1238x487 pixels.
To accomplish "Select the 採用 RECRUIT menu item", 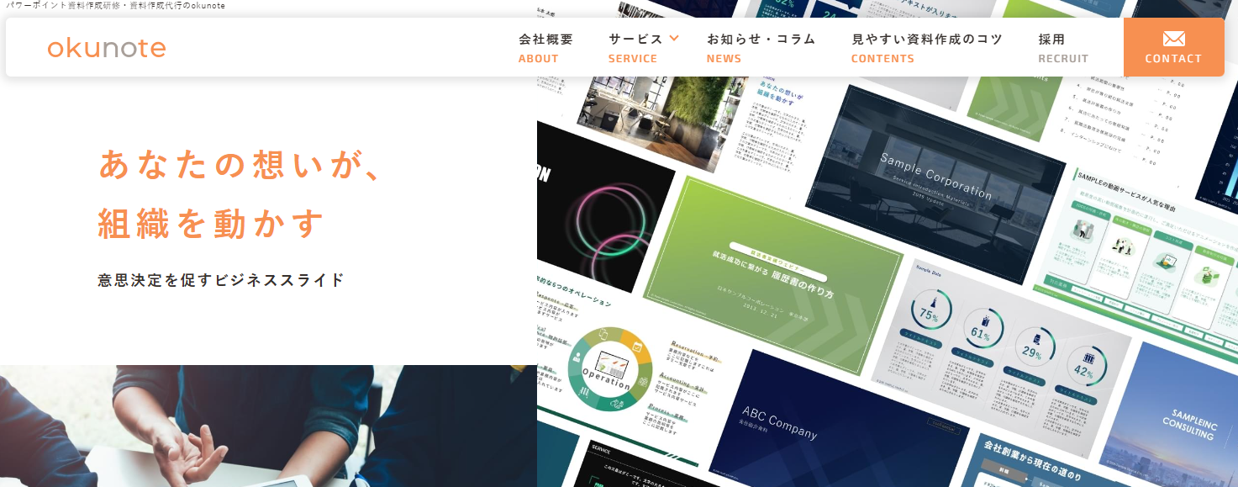I will coord(1062,47).
